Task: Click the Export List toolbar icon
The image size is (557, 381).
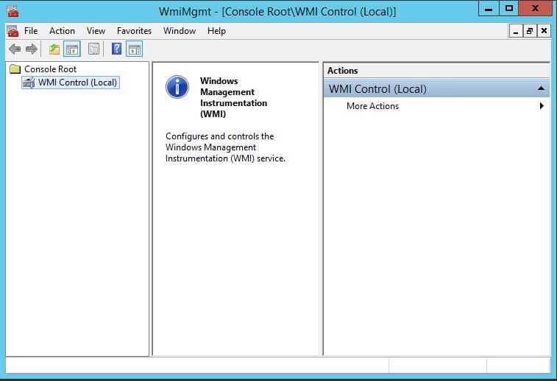Action: tap(93, 49)
